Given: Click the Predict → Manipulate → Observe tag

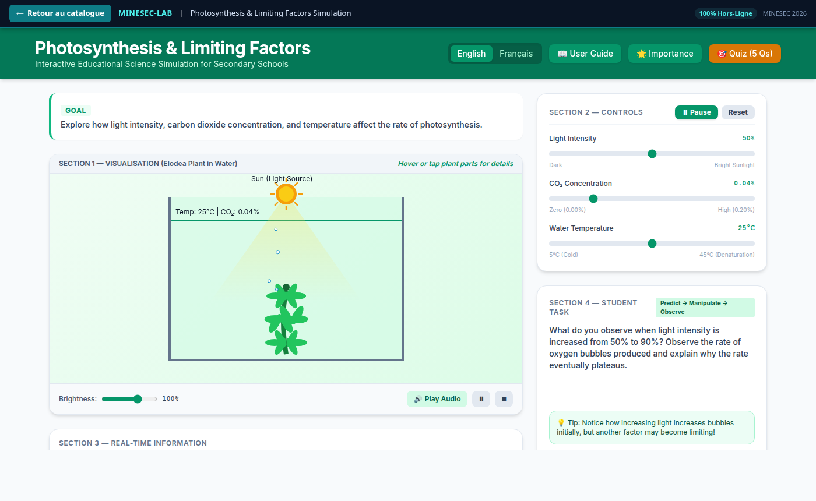Looking at the screenshot, I should 705,308.
